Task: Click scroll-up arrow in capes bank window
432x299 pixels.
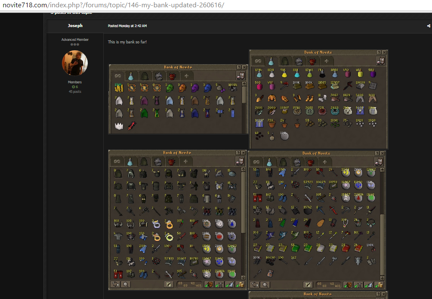Action: [244, 84]
